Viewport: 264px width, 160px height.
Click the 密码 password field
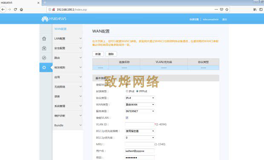(140, 157)
